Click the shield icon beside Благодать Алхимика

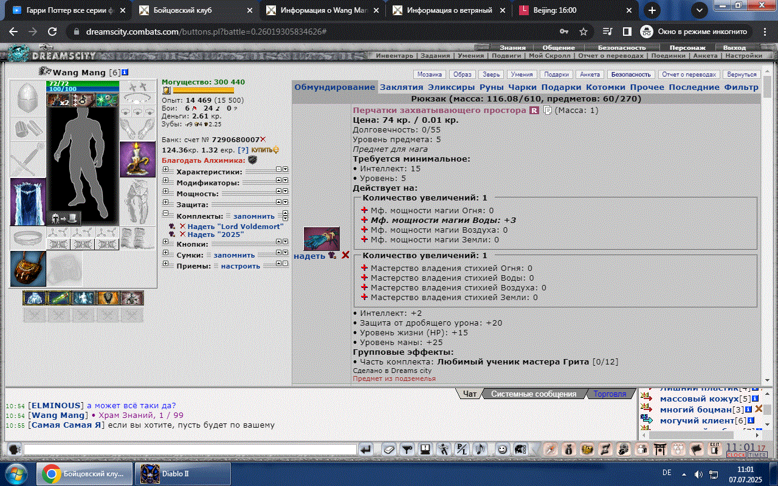(252, 160)
